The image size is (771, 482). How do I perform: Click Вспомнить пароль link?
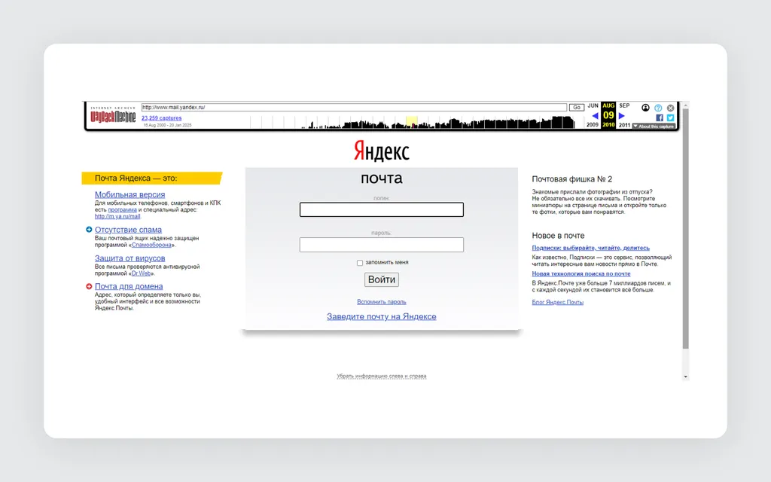(382, 302)
